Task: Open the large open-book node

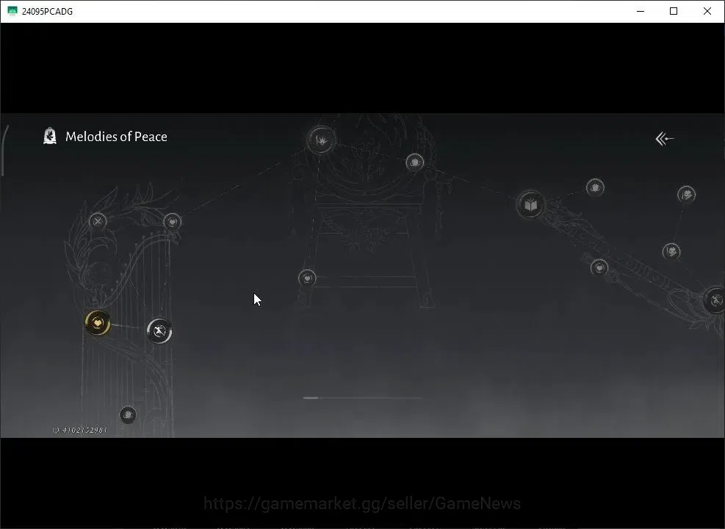Action: tap(530, 204)
